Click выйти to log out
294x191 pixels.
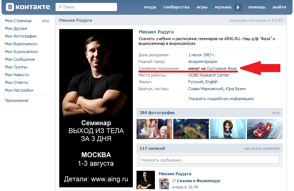coord(279,7)
